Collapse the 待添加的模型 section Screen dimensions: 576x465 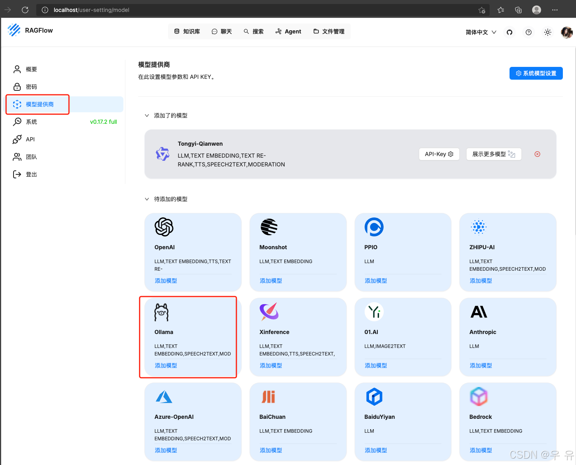[x=147, y=199]
